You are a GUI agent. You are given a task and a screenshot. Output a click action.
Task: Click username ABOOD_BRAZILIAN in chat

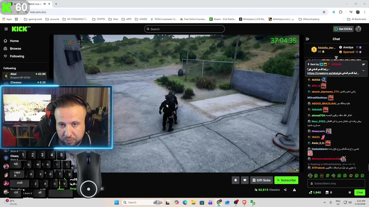[x=323, y=103]
